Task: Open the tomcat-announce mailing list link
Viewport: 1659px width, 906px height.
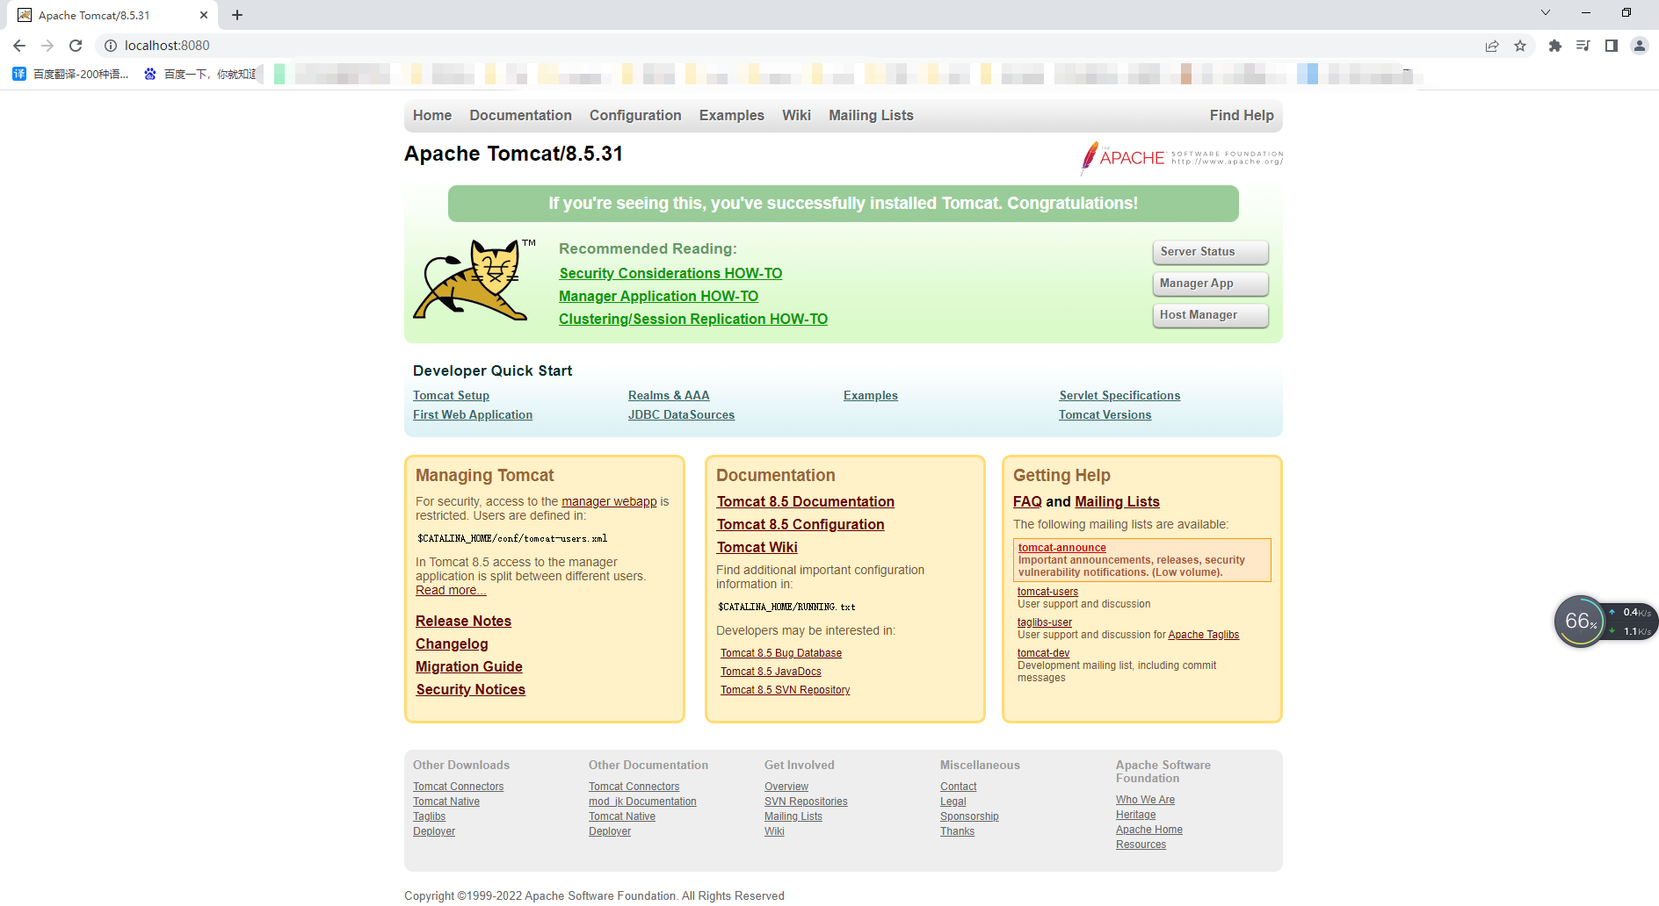Action: pos(1061,548)
